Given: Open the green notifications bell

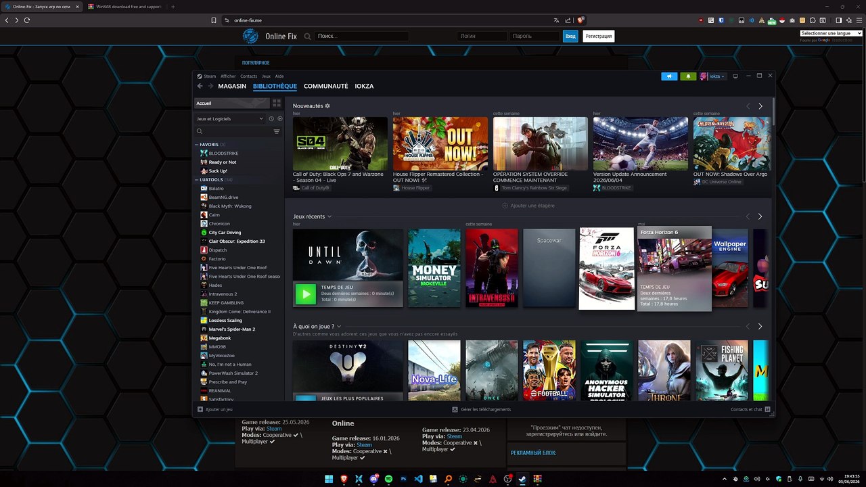Looking at the screenshot, I should pyautogui.click(x=688, y=76).
